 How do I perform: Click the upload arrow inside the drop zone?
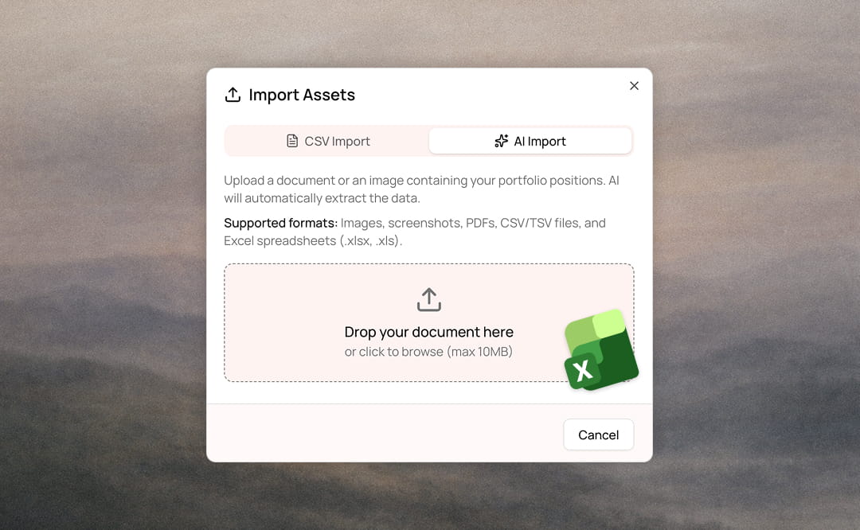428,300
